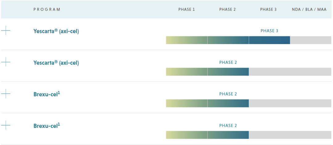Click the plus icon beside the Phase 3 Yescarta row
The height and width of the screenshot is (145, 333).
pyautogui.click(x=6, y=30)
